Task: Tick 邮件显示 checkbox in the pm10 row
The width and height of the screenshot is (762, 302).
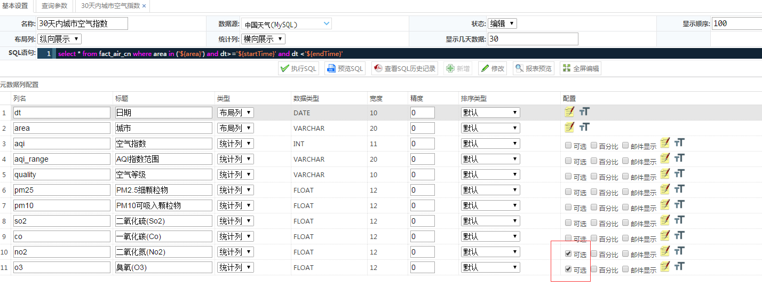Action: 625,208
